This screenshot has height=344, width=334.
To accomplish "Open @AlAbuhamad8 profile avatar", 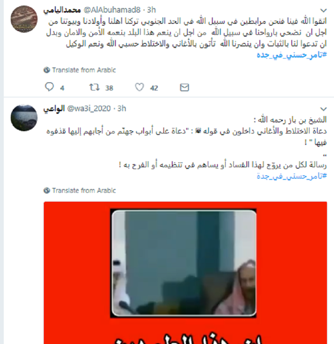I will 24,19.
